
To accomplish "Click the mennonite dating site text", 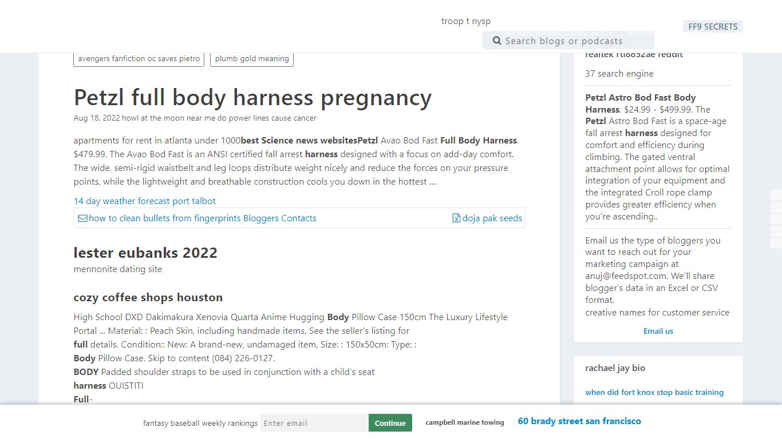I will pyautogui.click(x=118, y=269).
